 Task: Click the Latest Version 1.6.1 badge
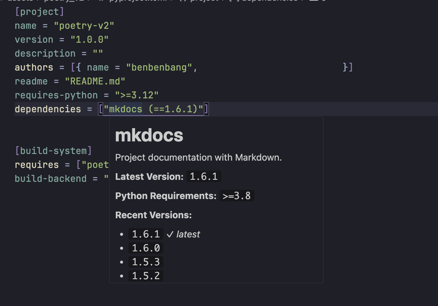point(204,177)
